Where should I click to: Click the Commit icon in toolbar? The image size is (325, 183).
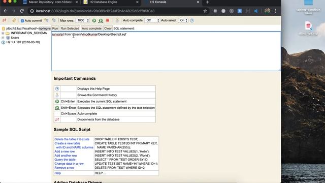(x=54, y=20)
